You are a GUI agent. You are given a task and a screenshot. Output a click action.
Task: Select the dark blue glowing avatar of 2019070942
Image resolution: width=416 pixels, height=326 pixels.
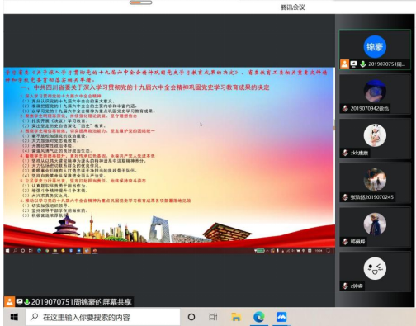click(375, 91)
